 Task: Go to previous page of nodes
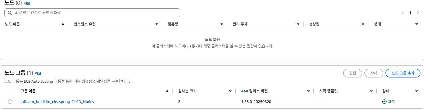point(403,13)
